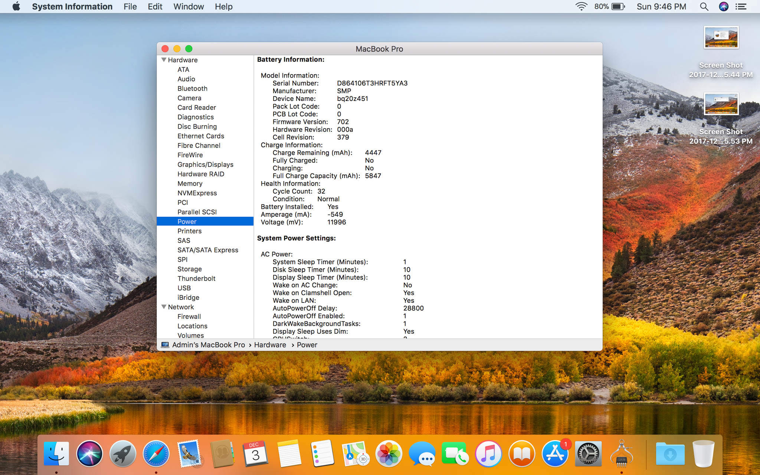Open Notification Center list icon
This screenshot has height=475, width=760.
point(741,6)
